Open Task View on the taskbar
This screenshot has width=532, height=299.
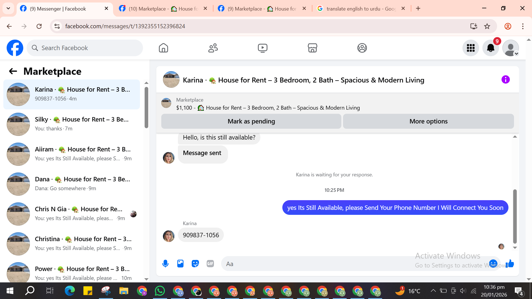point(50,291)
